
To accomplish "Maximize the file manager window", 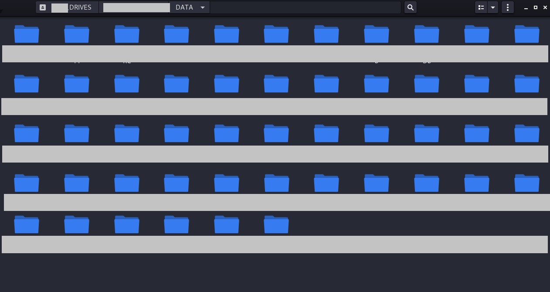I will [x=536, y=7].
